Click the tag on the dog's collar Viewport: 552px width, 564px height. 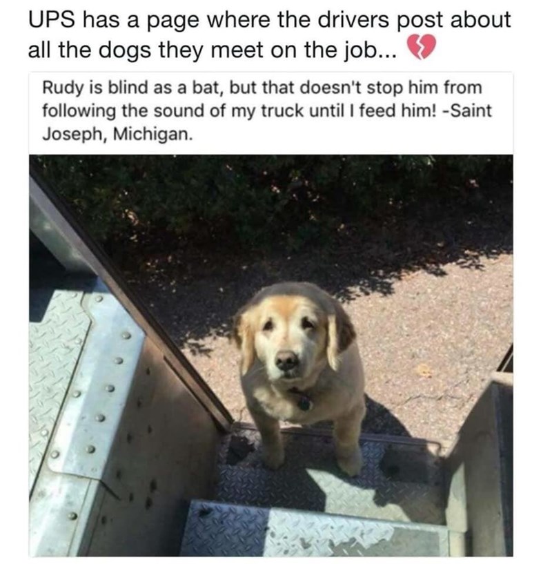click(304, 402)
